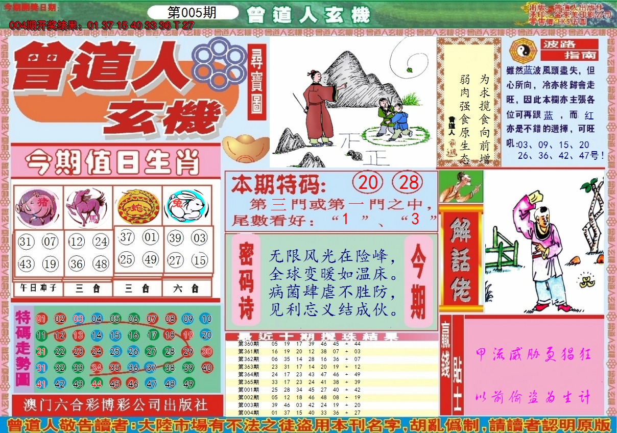Viewport: 617px width, 433px height.
Task: Click the red circled number 20 in 本期特码
Action: (368, 183)
